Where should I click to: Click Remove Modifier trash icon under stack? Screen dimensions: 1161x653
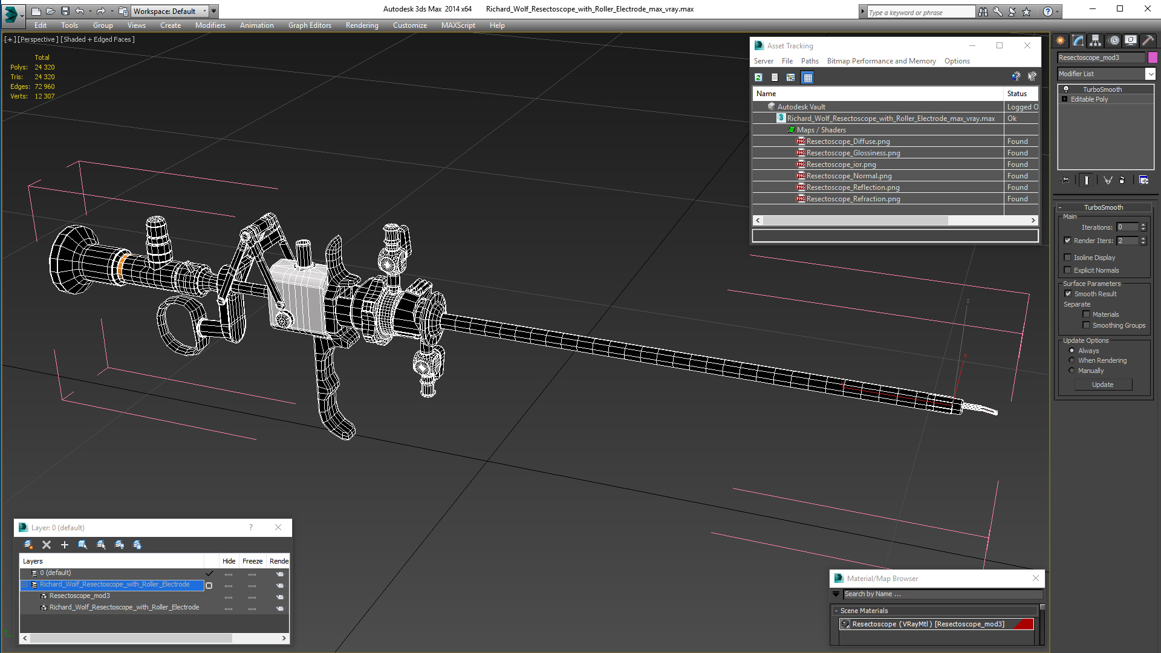[1122, 180]
